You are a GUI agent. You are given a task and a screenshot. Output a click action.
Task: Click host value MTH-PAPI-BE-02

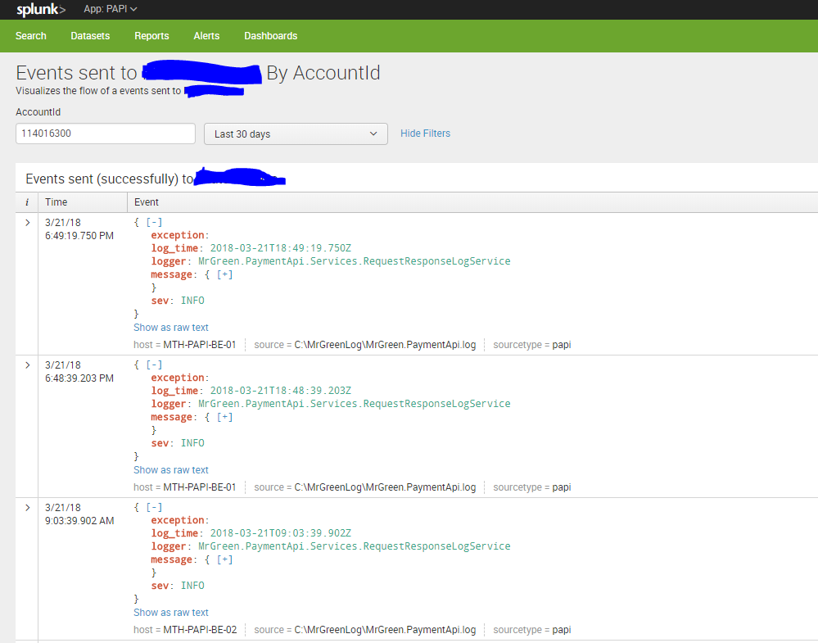point(200,630)
